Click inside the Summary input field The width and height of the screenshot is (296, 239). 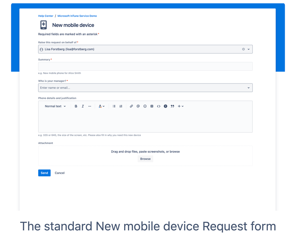pyautogui.click(x=145, y=66)
